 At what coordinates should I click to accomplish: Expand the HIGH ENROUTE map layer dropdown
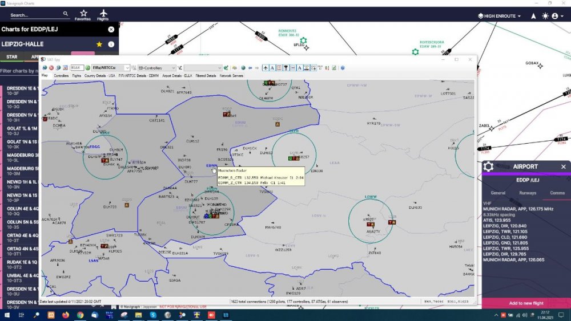tap(499, 16)
